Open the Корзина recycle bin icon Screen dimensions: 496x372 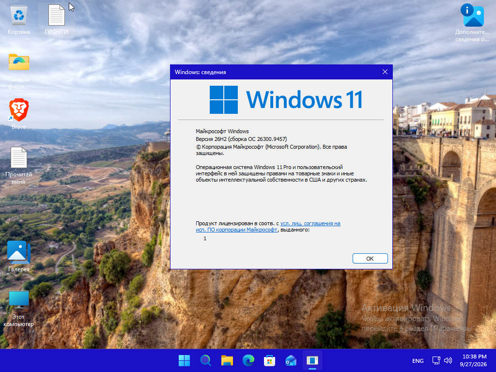19,19
